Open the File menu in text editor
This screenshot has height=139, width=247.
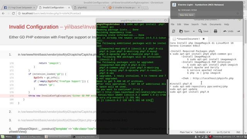(x=173, y=24)
